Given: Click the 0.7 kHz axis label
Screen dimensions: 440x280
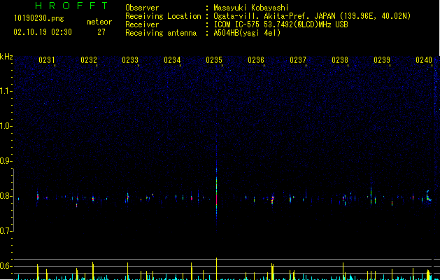Looking at the screenshot, I should tap(6, 231).
